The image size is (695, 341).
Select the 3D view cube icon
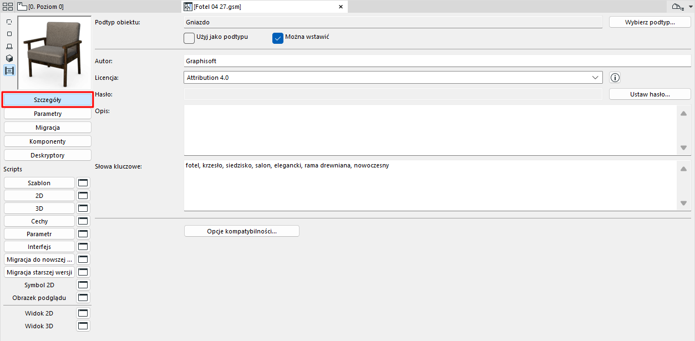point(9,59)
